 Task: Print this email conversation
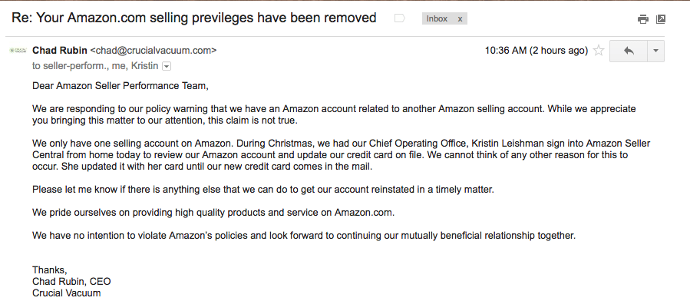click(643, 19)
